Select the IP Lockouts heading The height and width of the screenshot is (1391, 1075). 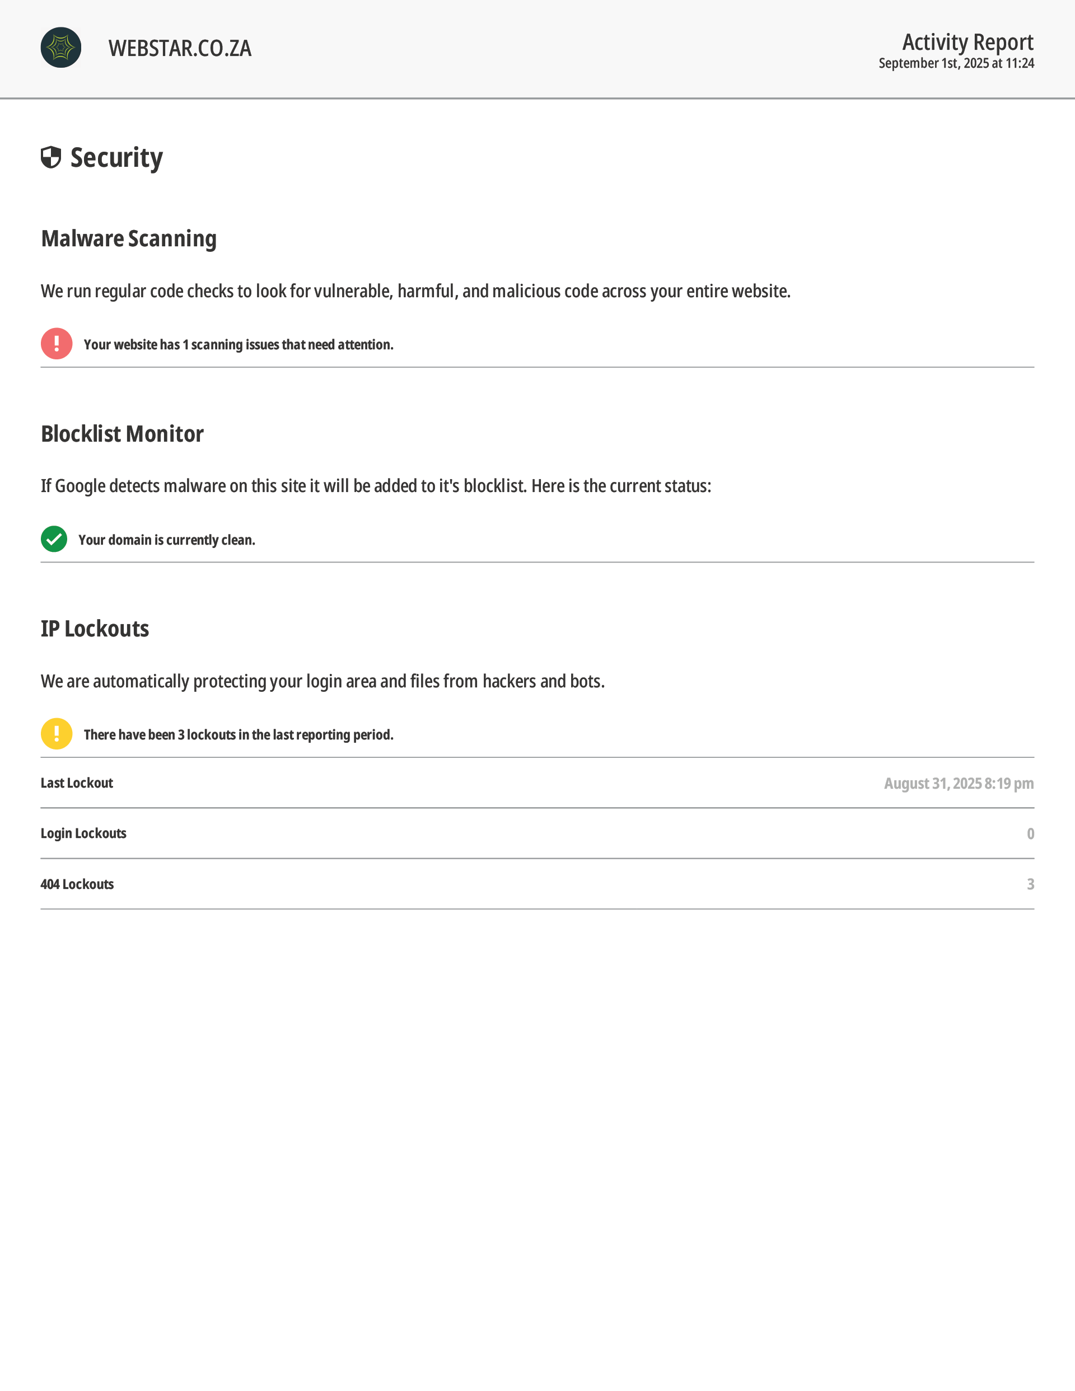tap(95, 629)
